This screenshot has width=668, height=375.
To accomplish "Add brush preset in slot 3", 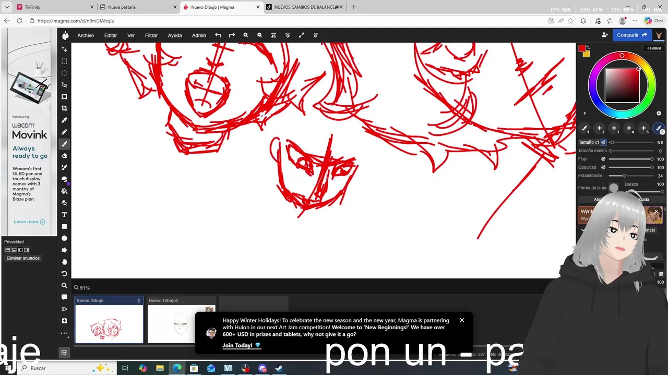I will pyautogui.click(x=614, y=128).
